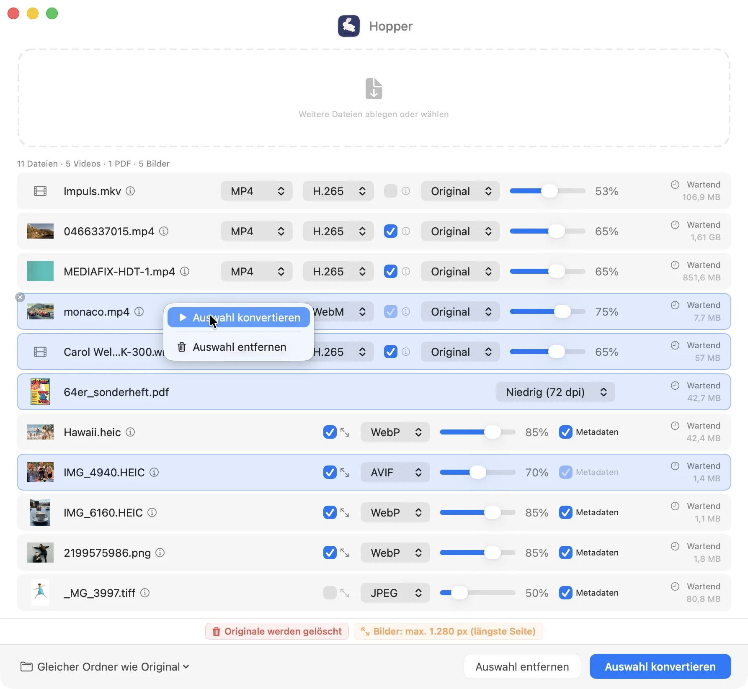Image resolution: width=748 pixels, height=689 pixels.
Task: Click the bottom Auswahl entfernen button
Action: pos(522,667)
